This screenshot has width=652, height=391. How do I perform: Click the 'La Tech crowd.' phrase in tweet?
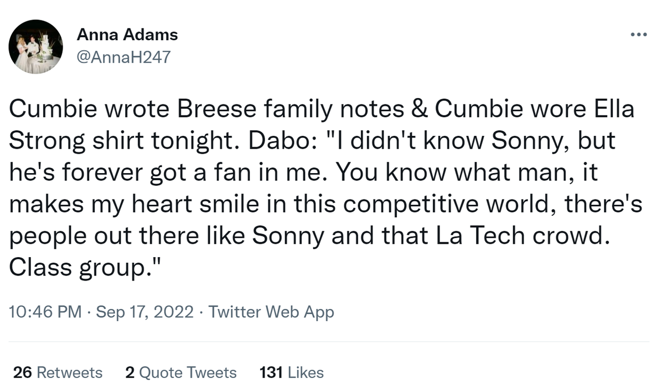(x=522, y=236)
